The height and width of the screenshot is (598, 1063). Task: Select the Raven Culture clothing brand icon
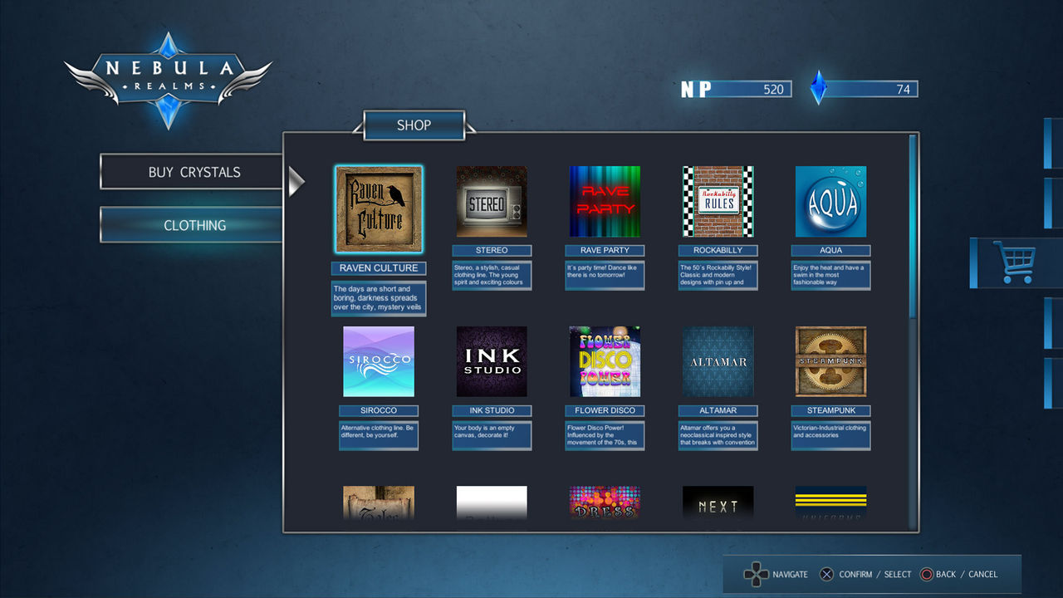click(x=379, y=209)
